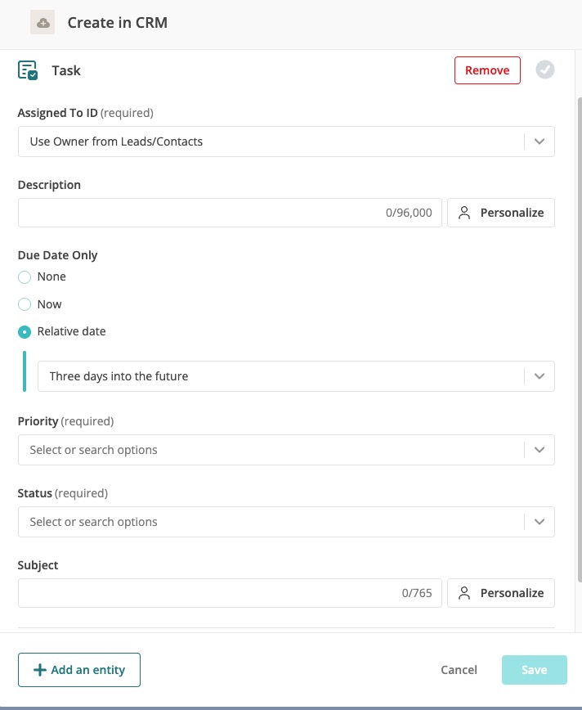Image resolution: width=582 pixels, height=710 pixels.
Task: Click the Due Date Only label
Action: pos(57,255)
